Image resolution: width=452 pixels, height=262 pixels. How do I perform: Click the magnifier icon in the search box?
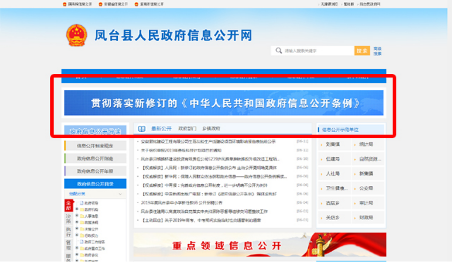[x=279, y=51]
